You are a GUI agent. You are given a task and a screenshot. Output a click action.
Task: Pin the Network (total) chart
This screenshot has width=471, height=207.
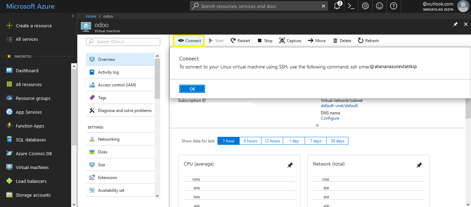[419, 165]
